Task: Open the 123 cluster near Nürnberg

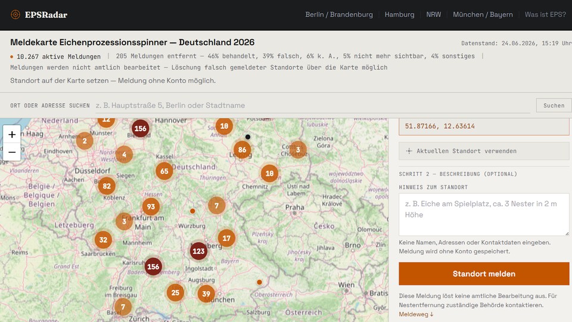Action: click(198, 251)
